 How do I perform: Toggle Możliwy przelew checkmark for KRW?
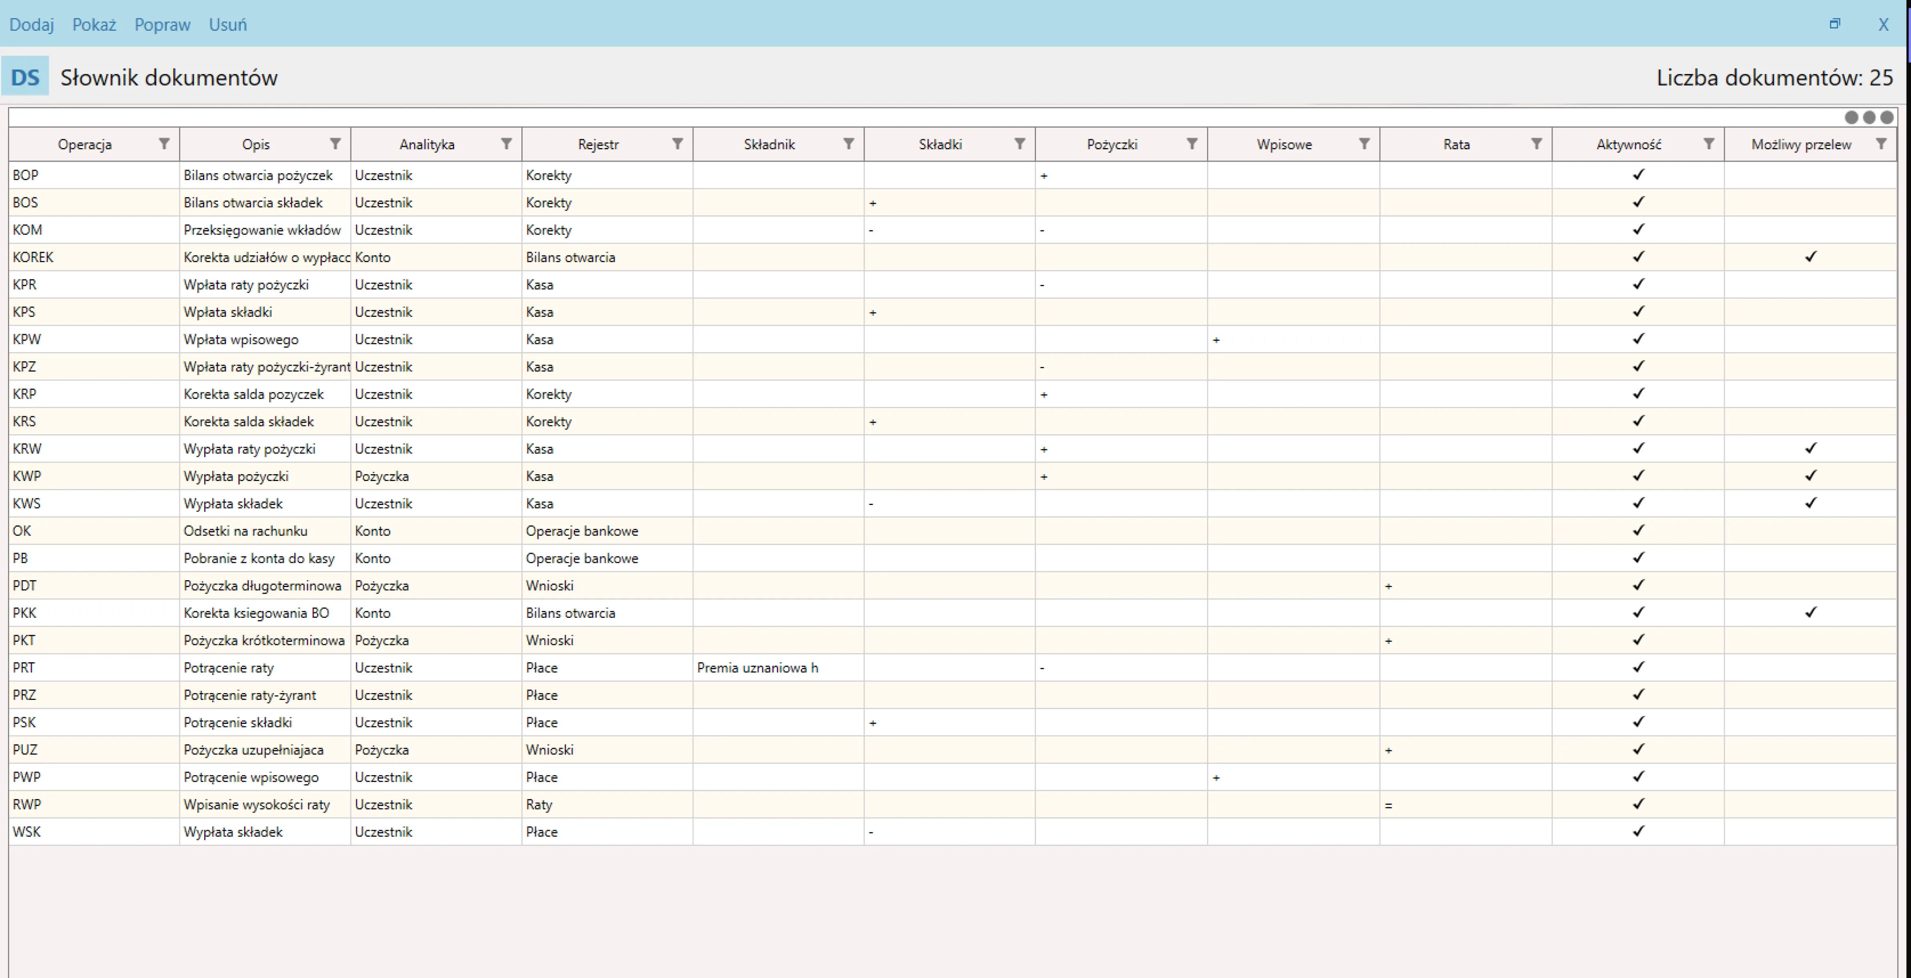click(1810, 448)
